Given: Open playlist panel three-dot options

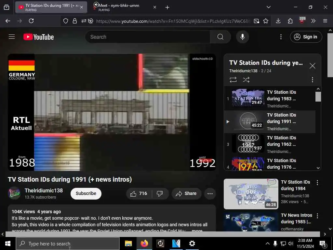Looking at the screenshot, I should pos(312,80).
